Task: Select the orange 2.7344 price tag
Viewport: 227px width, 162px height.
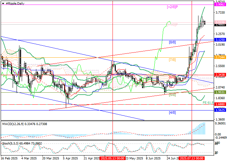Action: pos(220,57)
